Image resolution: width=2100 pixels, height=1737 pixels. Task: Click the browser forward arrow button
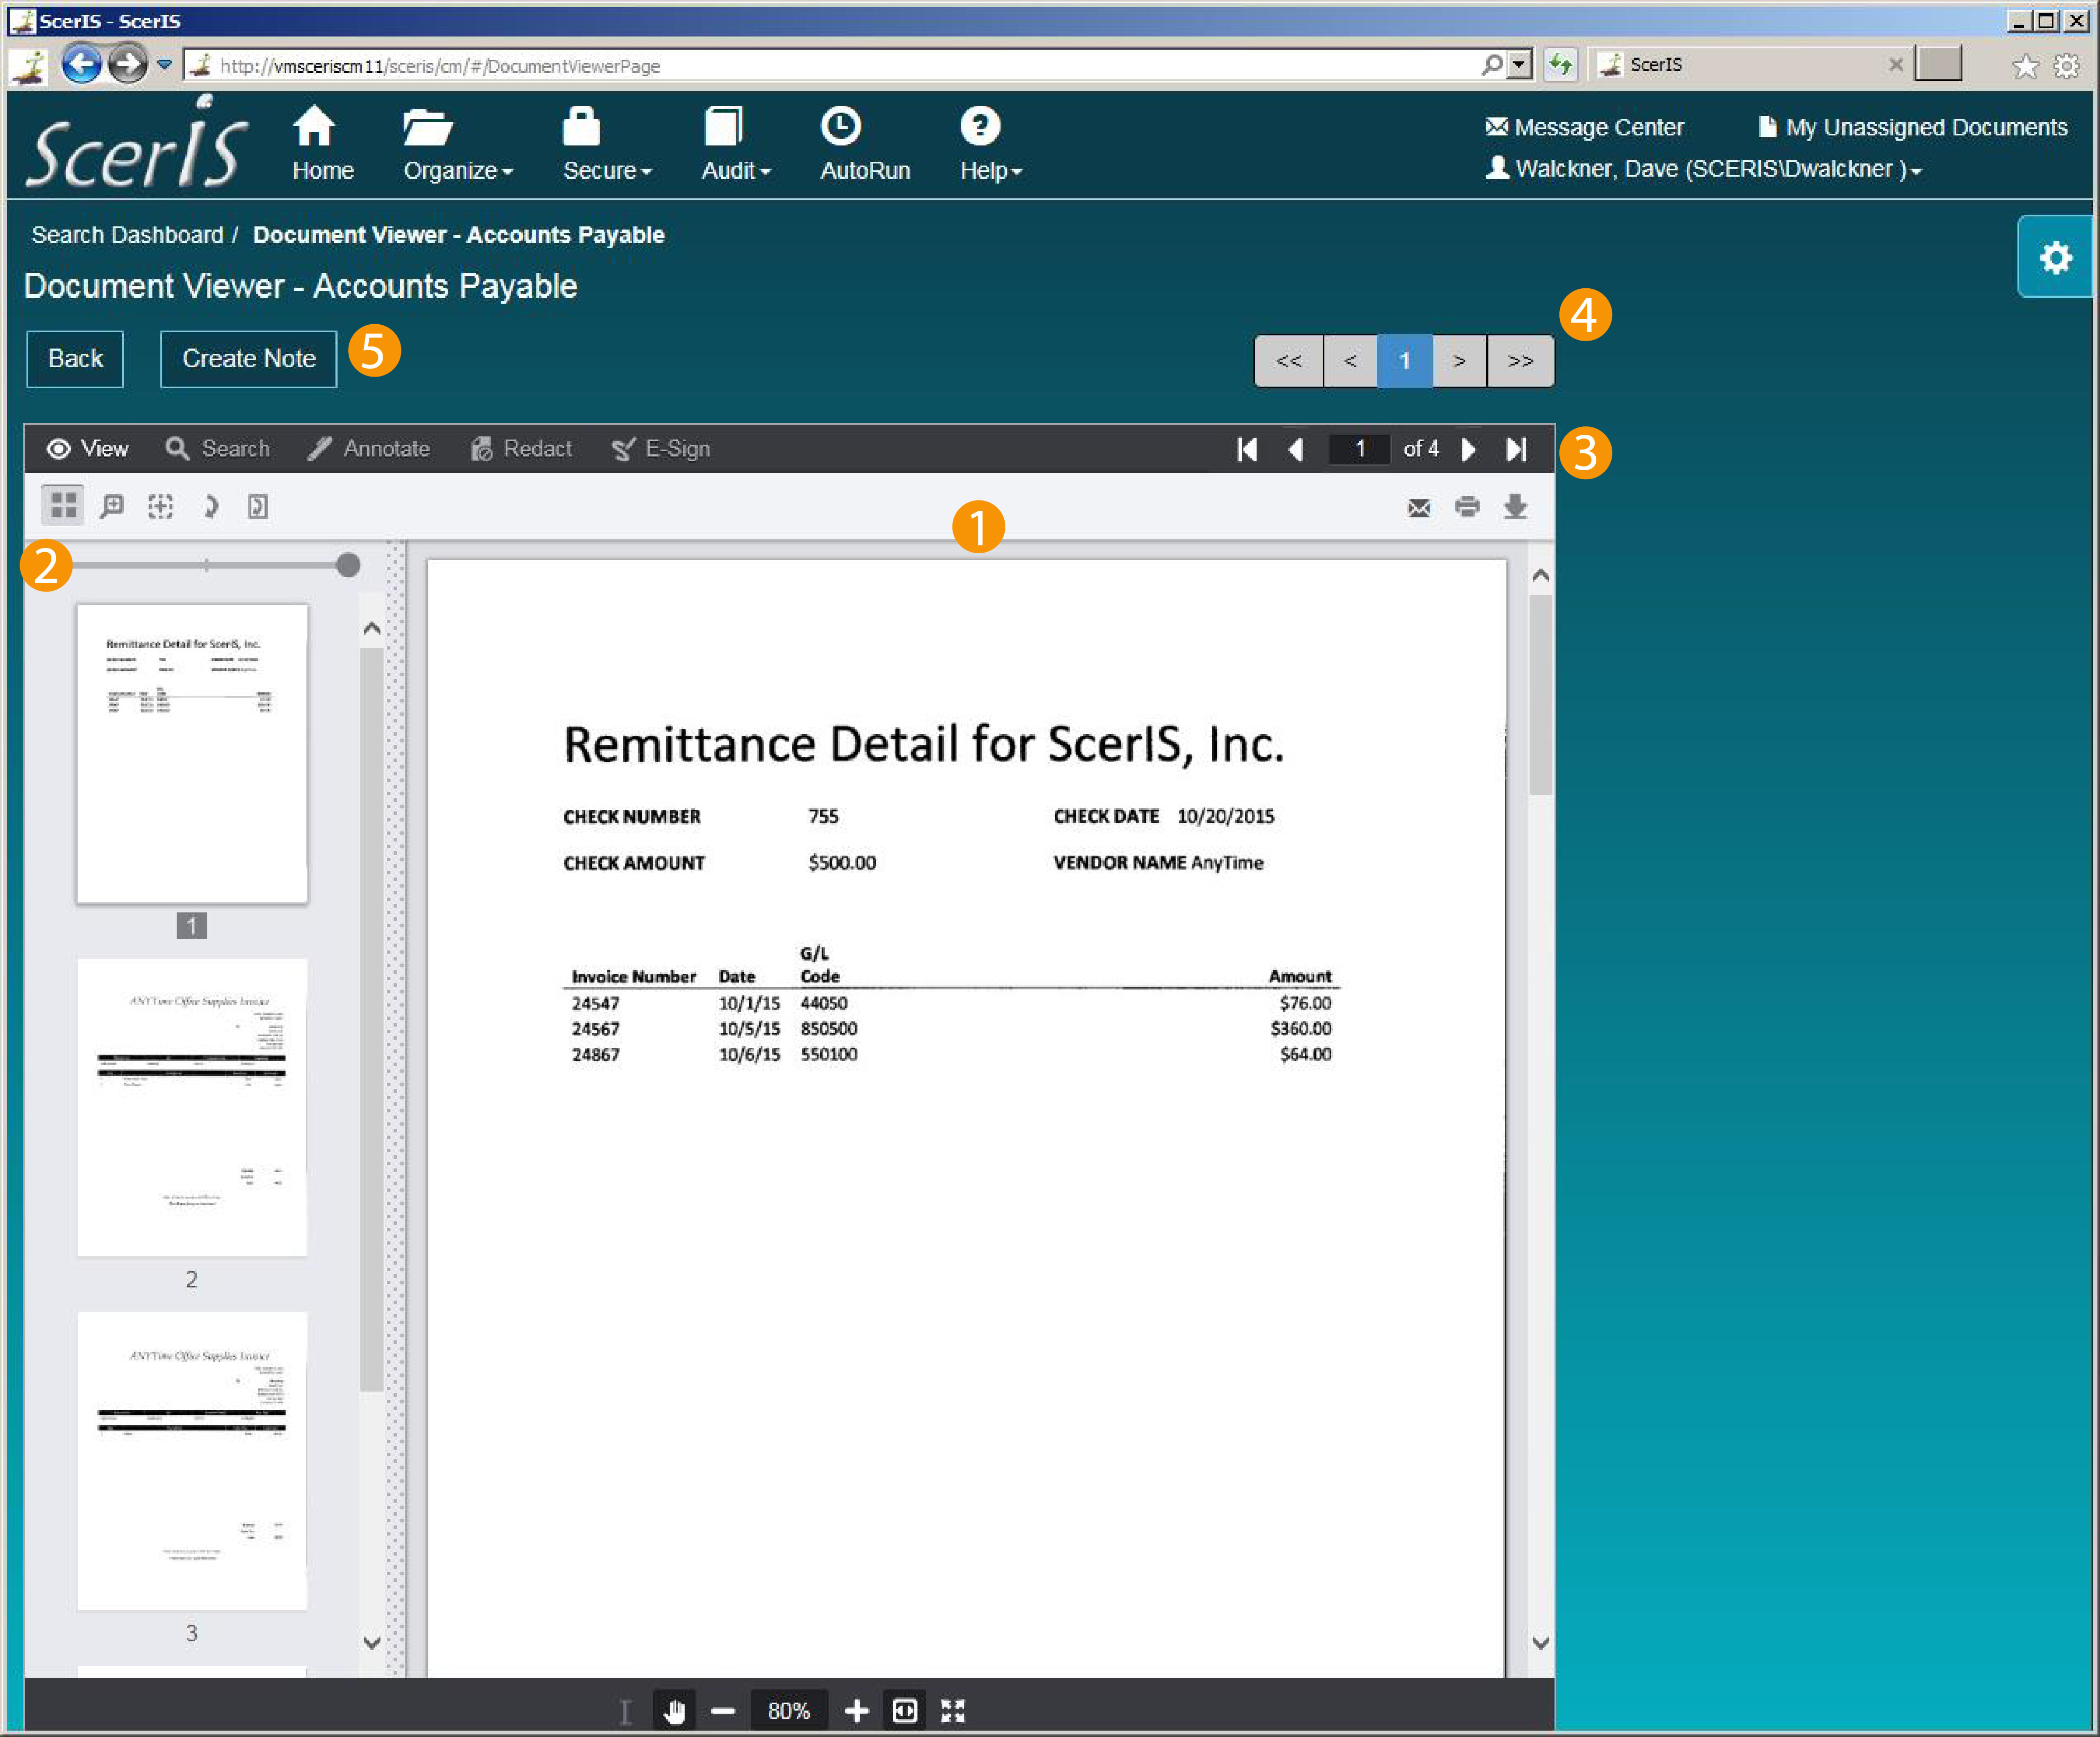(x=128, y=65)
